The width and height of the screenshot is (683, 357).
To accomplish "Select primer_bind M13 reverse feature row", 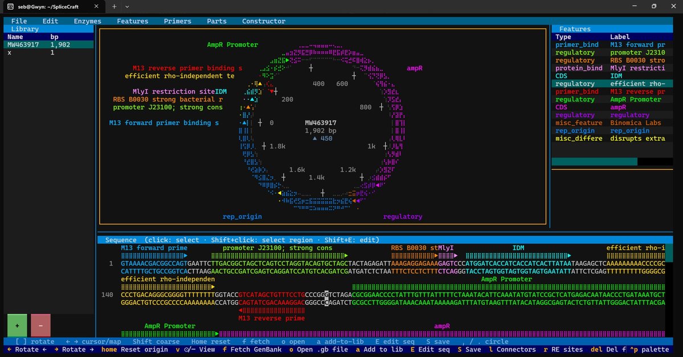I will pos(612,92).
